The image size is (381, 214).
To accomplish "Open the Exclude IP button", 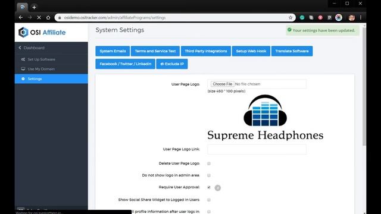I will pyautogui.click(x=172, y=64).
